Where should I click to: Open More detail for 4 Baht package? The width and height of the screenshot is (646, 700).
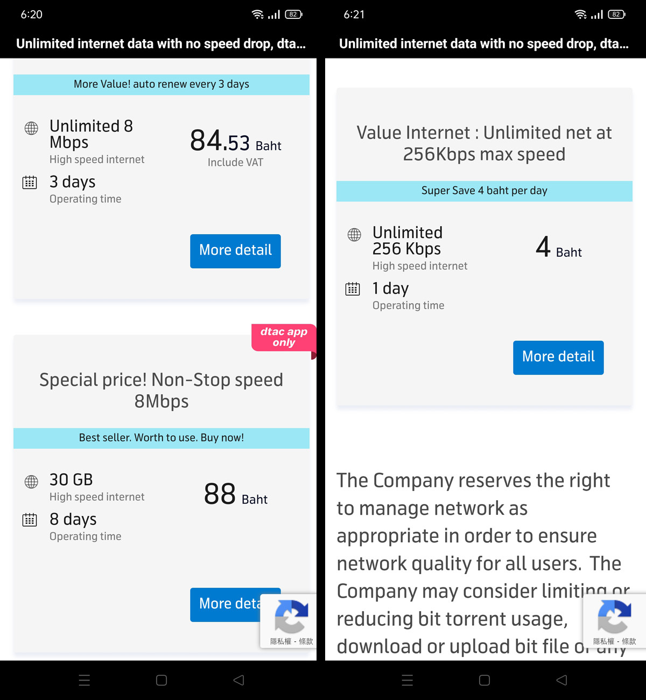click(558, 358)
